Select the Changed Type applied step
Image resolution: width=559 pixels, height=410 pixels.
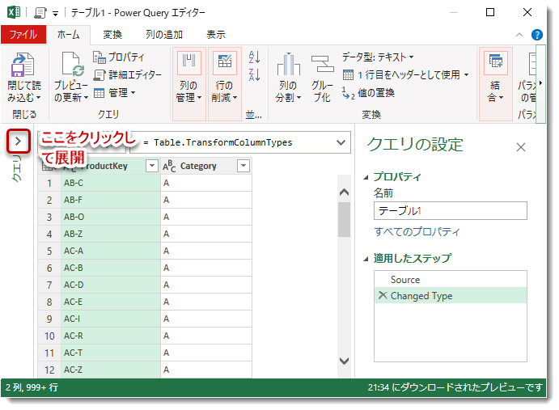451,295
